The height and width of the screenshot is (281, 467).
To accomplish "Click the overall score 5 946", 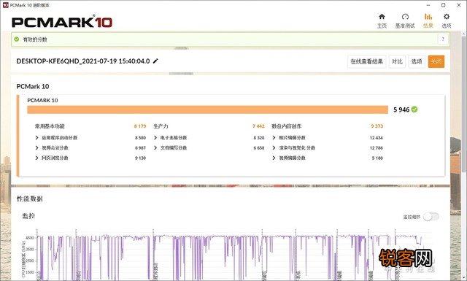I will [401, 109].
